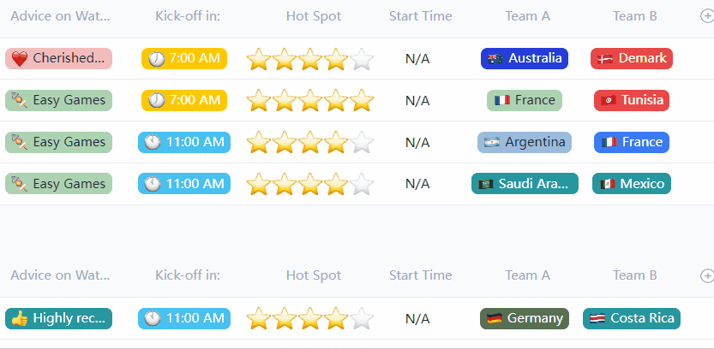This screenshot has height=349, width=714.
Task: Click the second star in Australia row
Action: (285, 59)
